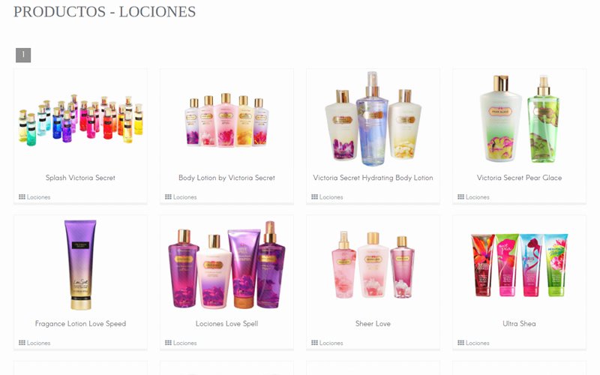This screenshot has height=375, width=600.
Task: View the colorful splash bottles thumbnail
Action: (81, 120)
